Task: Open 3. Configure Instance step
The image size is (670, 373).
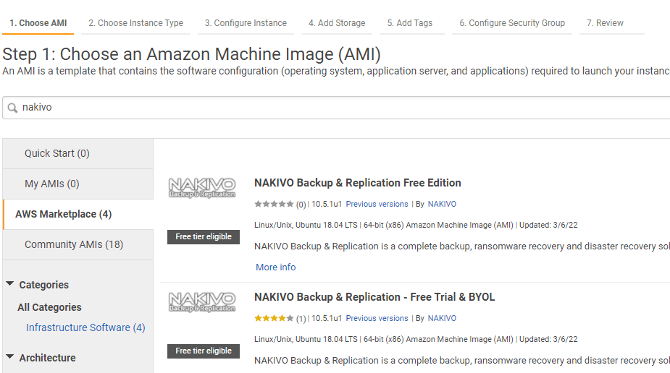Action: (x=246, y=23)
